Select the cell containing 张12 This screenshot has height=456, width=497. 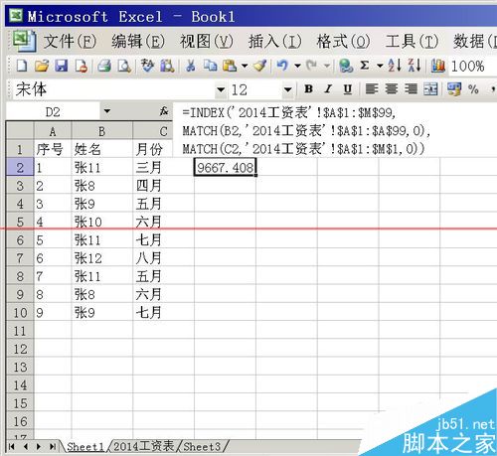pos(101,258)
